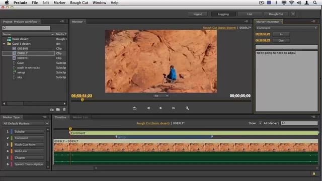
Task: Select the Timeline tab
Action: tap(60, 117)
